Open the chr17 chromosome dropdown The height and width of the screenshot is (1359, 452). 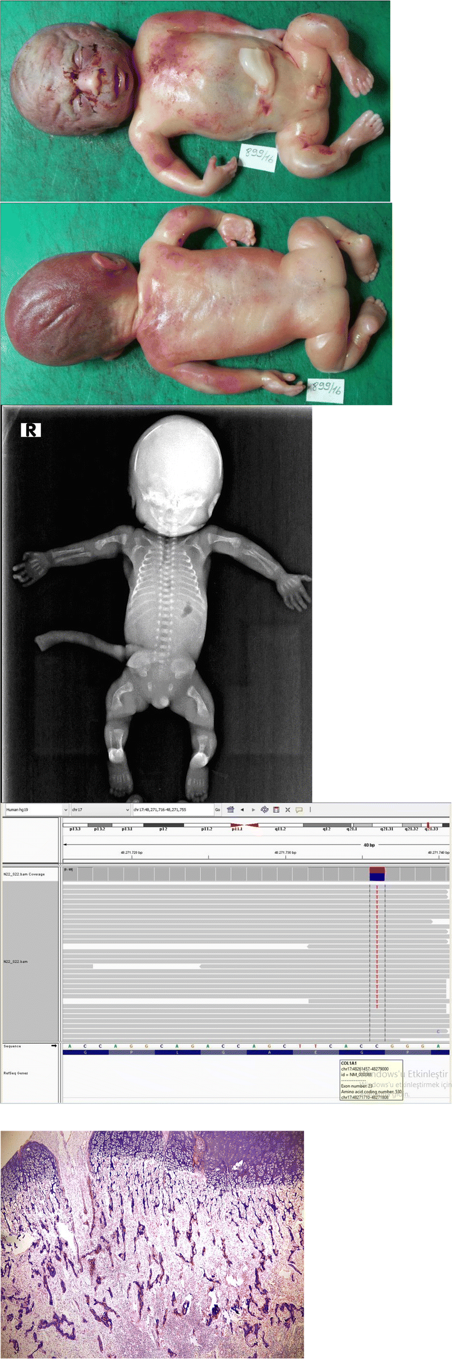pos(100,810)
